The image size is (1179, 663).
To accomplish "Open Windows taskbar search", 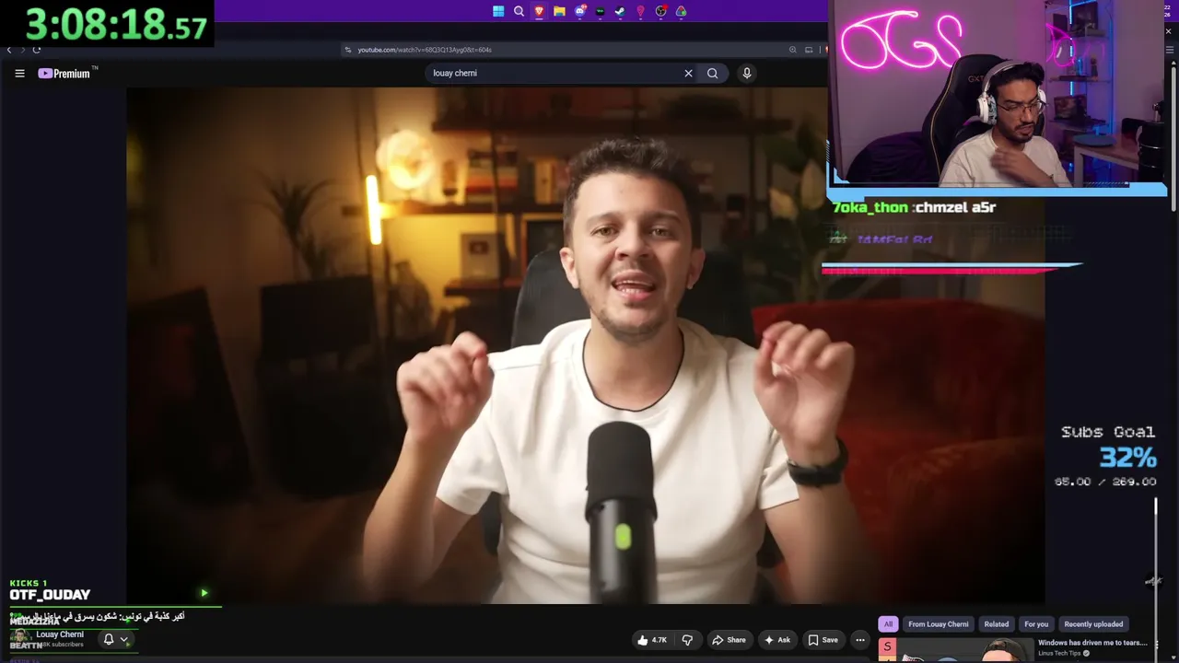I will (519, 11).
